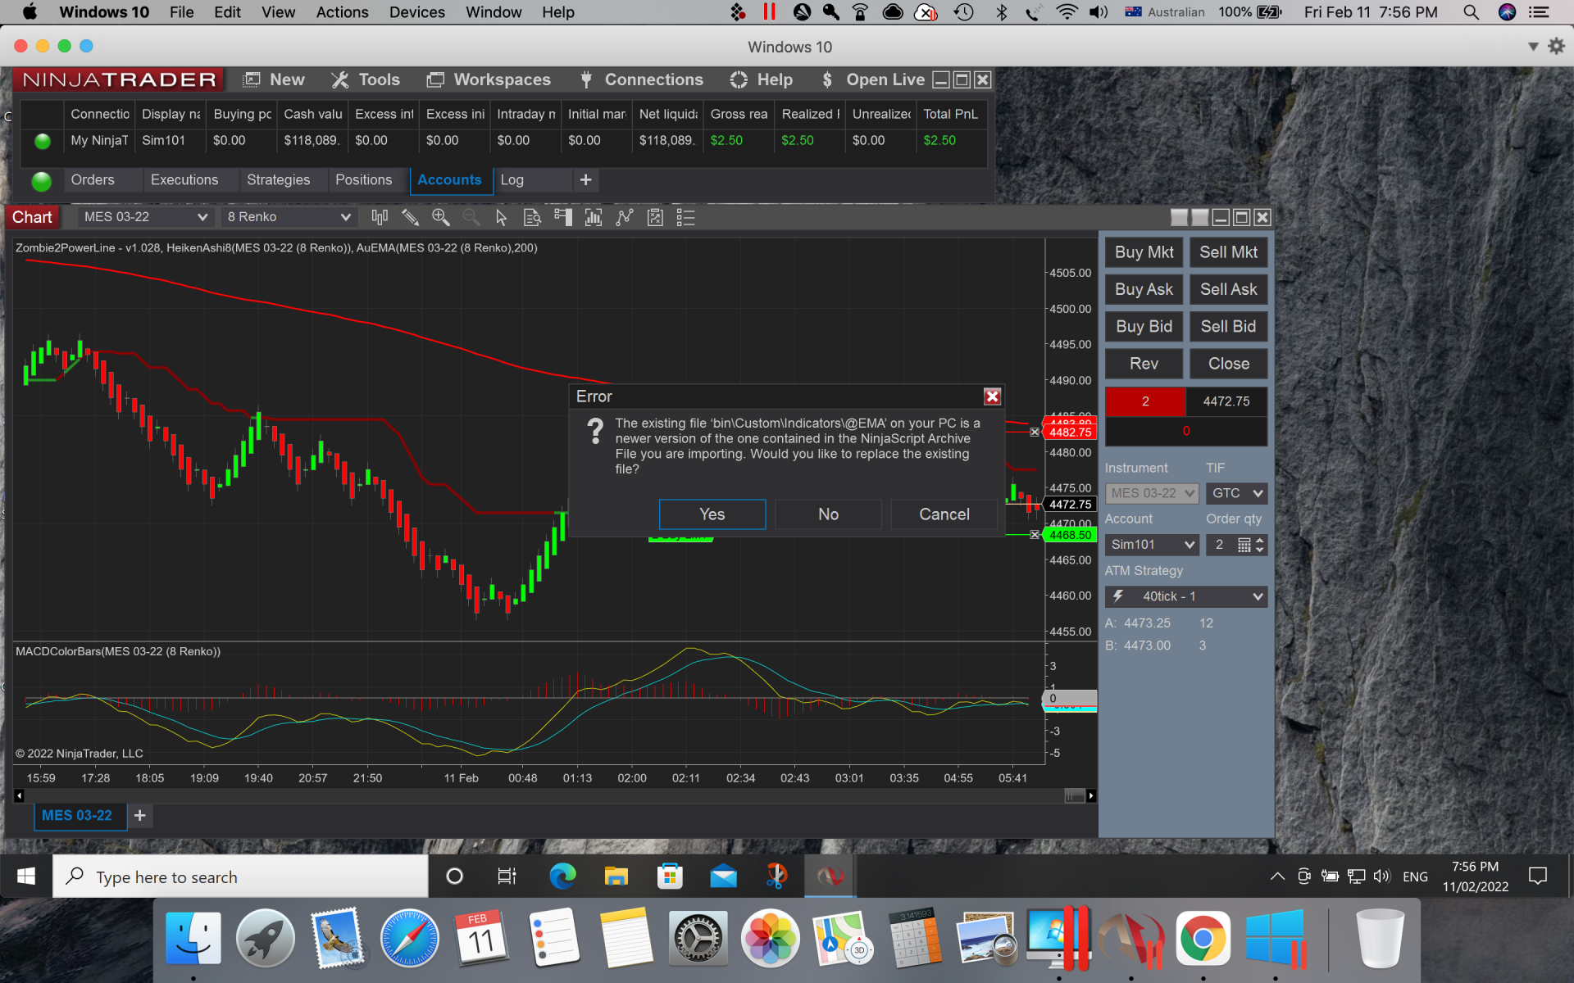Open the GTC TIF dropdown
This screenshot has height=983, width=1574.
[x=1236, y=493]
